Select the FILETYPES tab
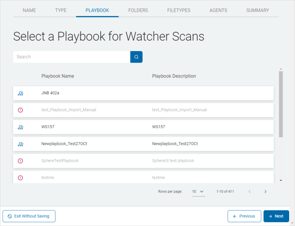This screenshot has height=226, width=295. click(x=179, y=10)
